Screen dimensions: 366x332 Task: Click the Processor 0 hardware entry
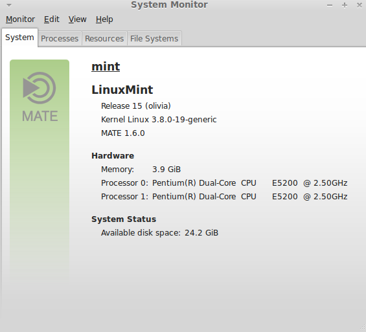point(224,183)
